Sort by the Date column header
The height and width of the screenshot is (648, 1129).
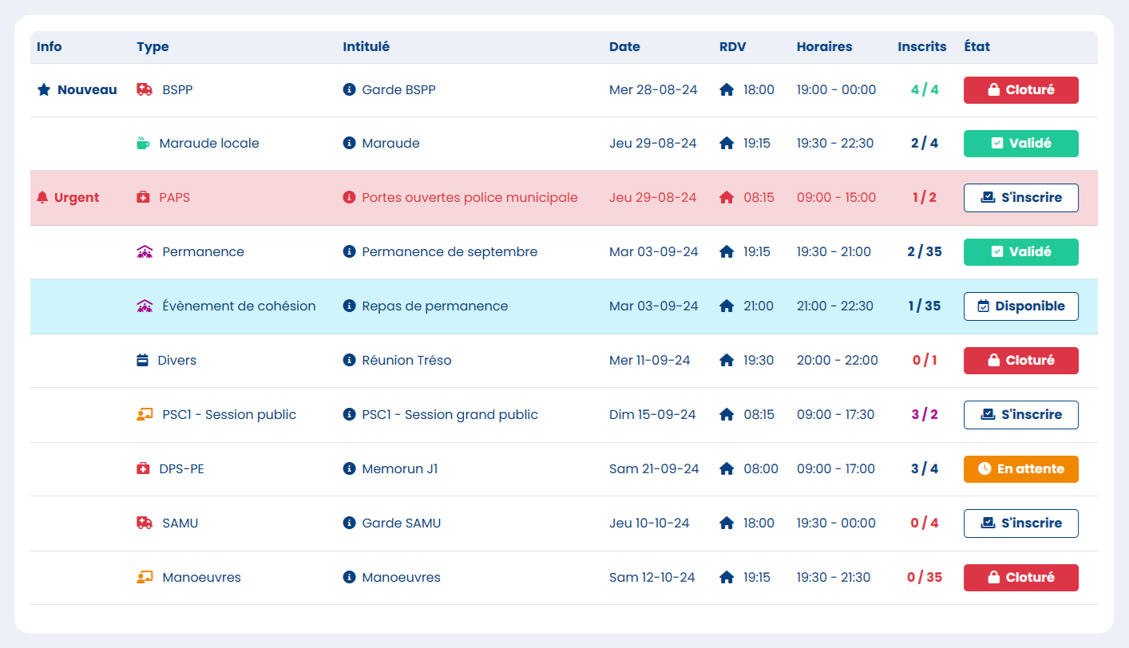624,47
